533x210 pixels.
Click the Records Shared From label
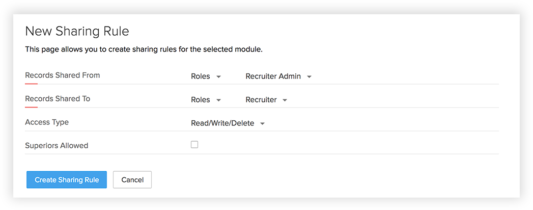pos(62,75)
